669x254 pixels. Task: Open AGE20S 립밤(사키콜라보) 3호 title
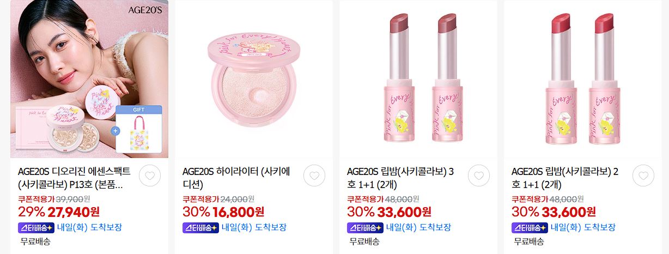(x=400, y=178)
